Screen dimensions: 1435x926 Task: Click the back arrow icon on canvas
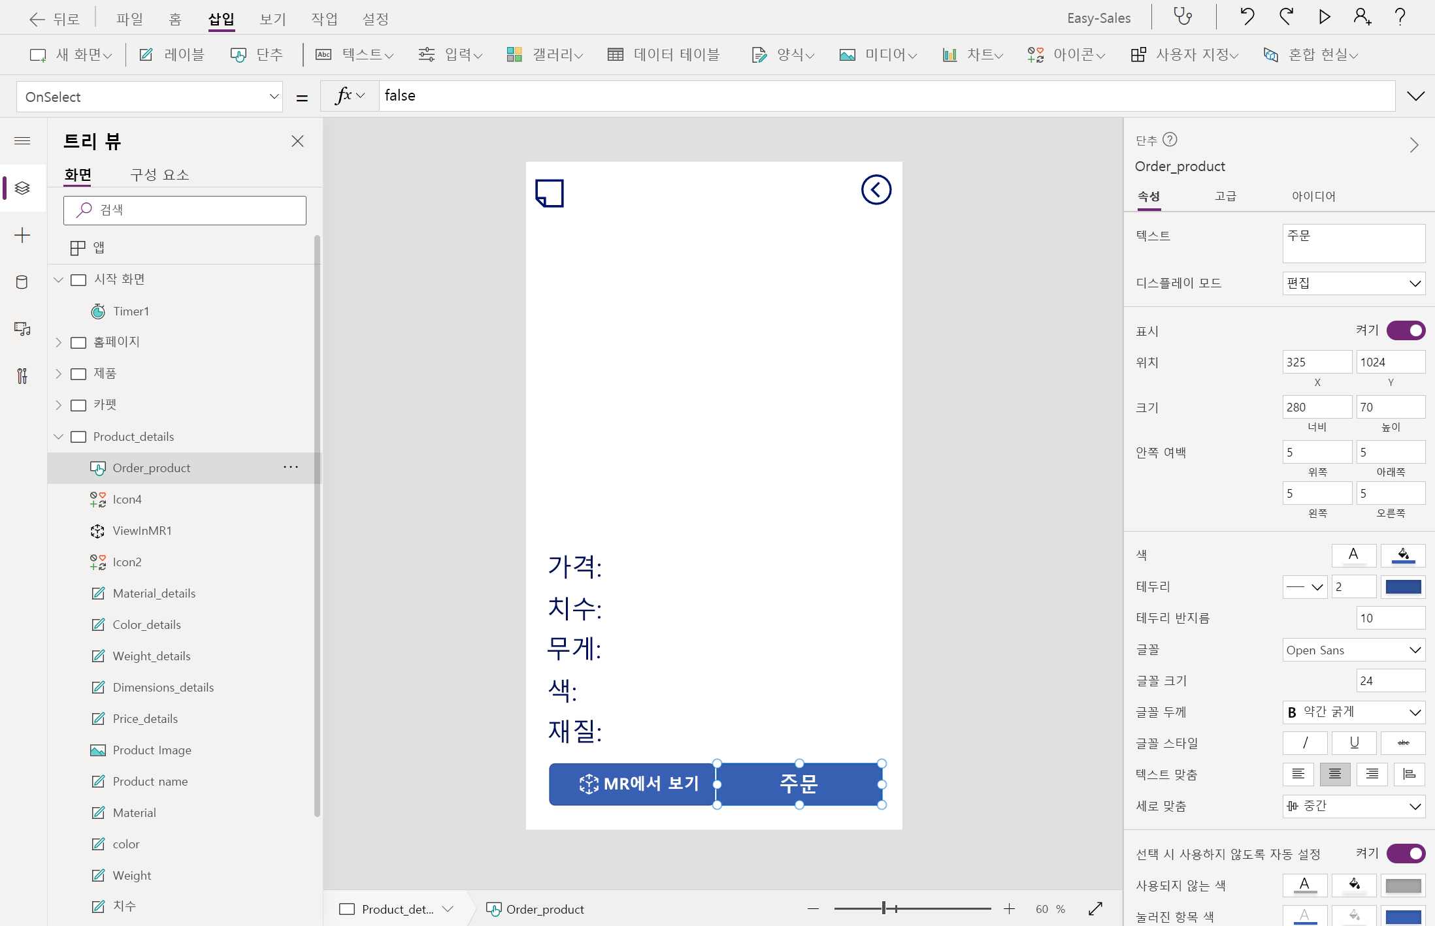pos(876,190)
